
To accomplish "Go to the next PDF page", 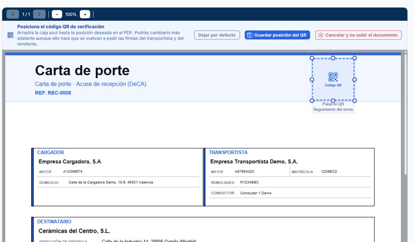I will 39,14.
